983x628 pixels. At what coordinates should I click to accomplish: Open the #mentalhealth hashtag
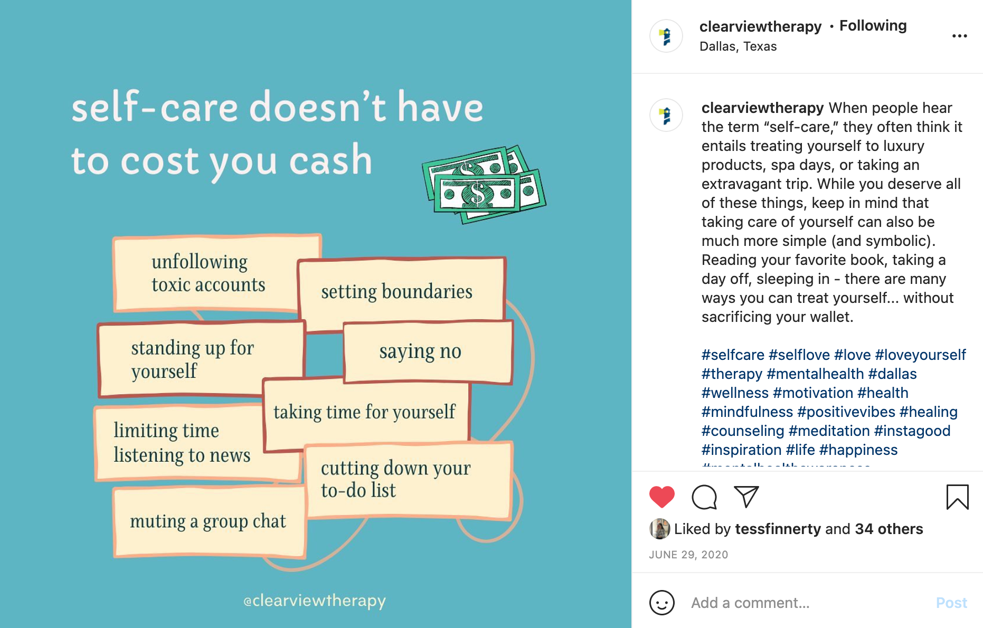[815, 374]
